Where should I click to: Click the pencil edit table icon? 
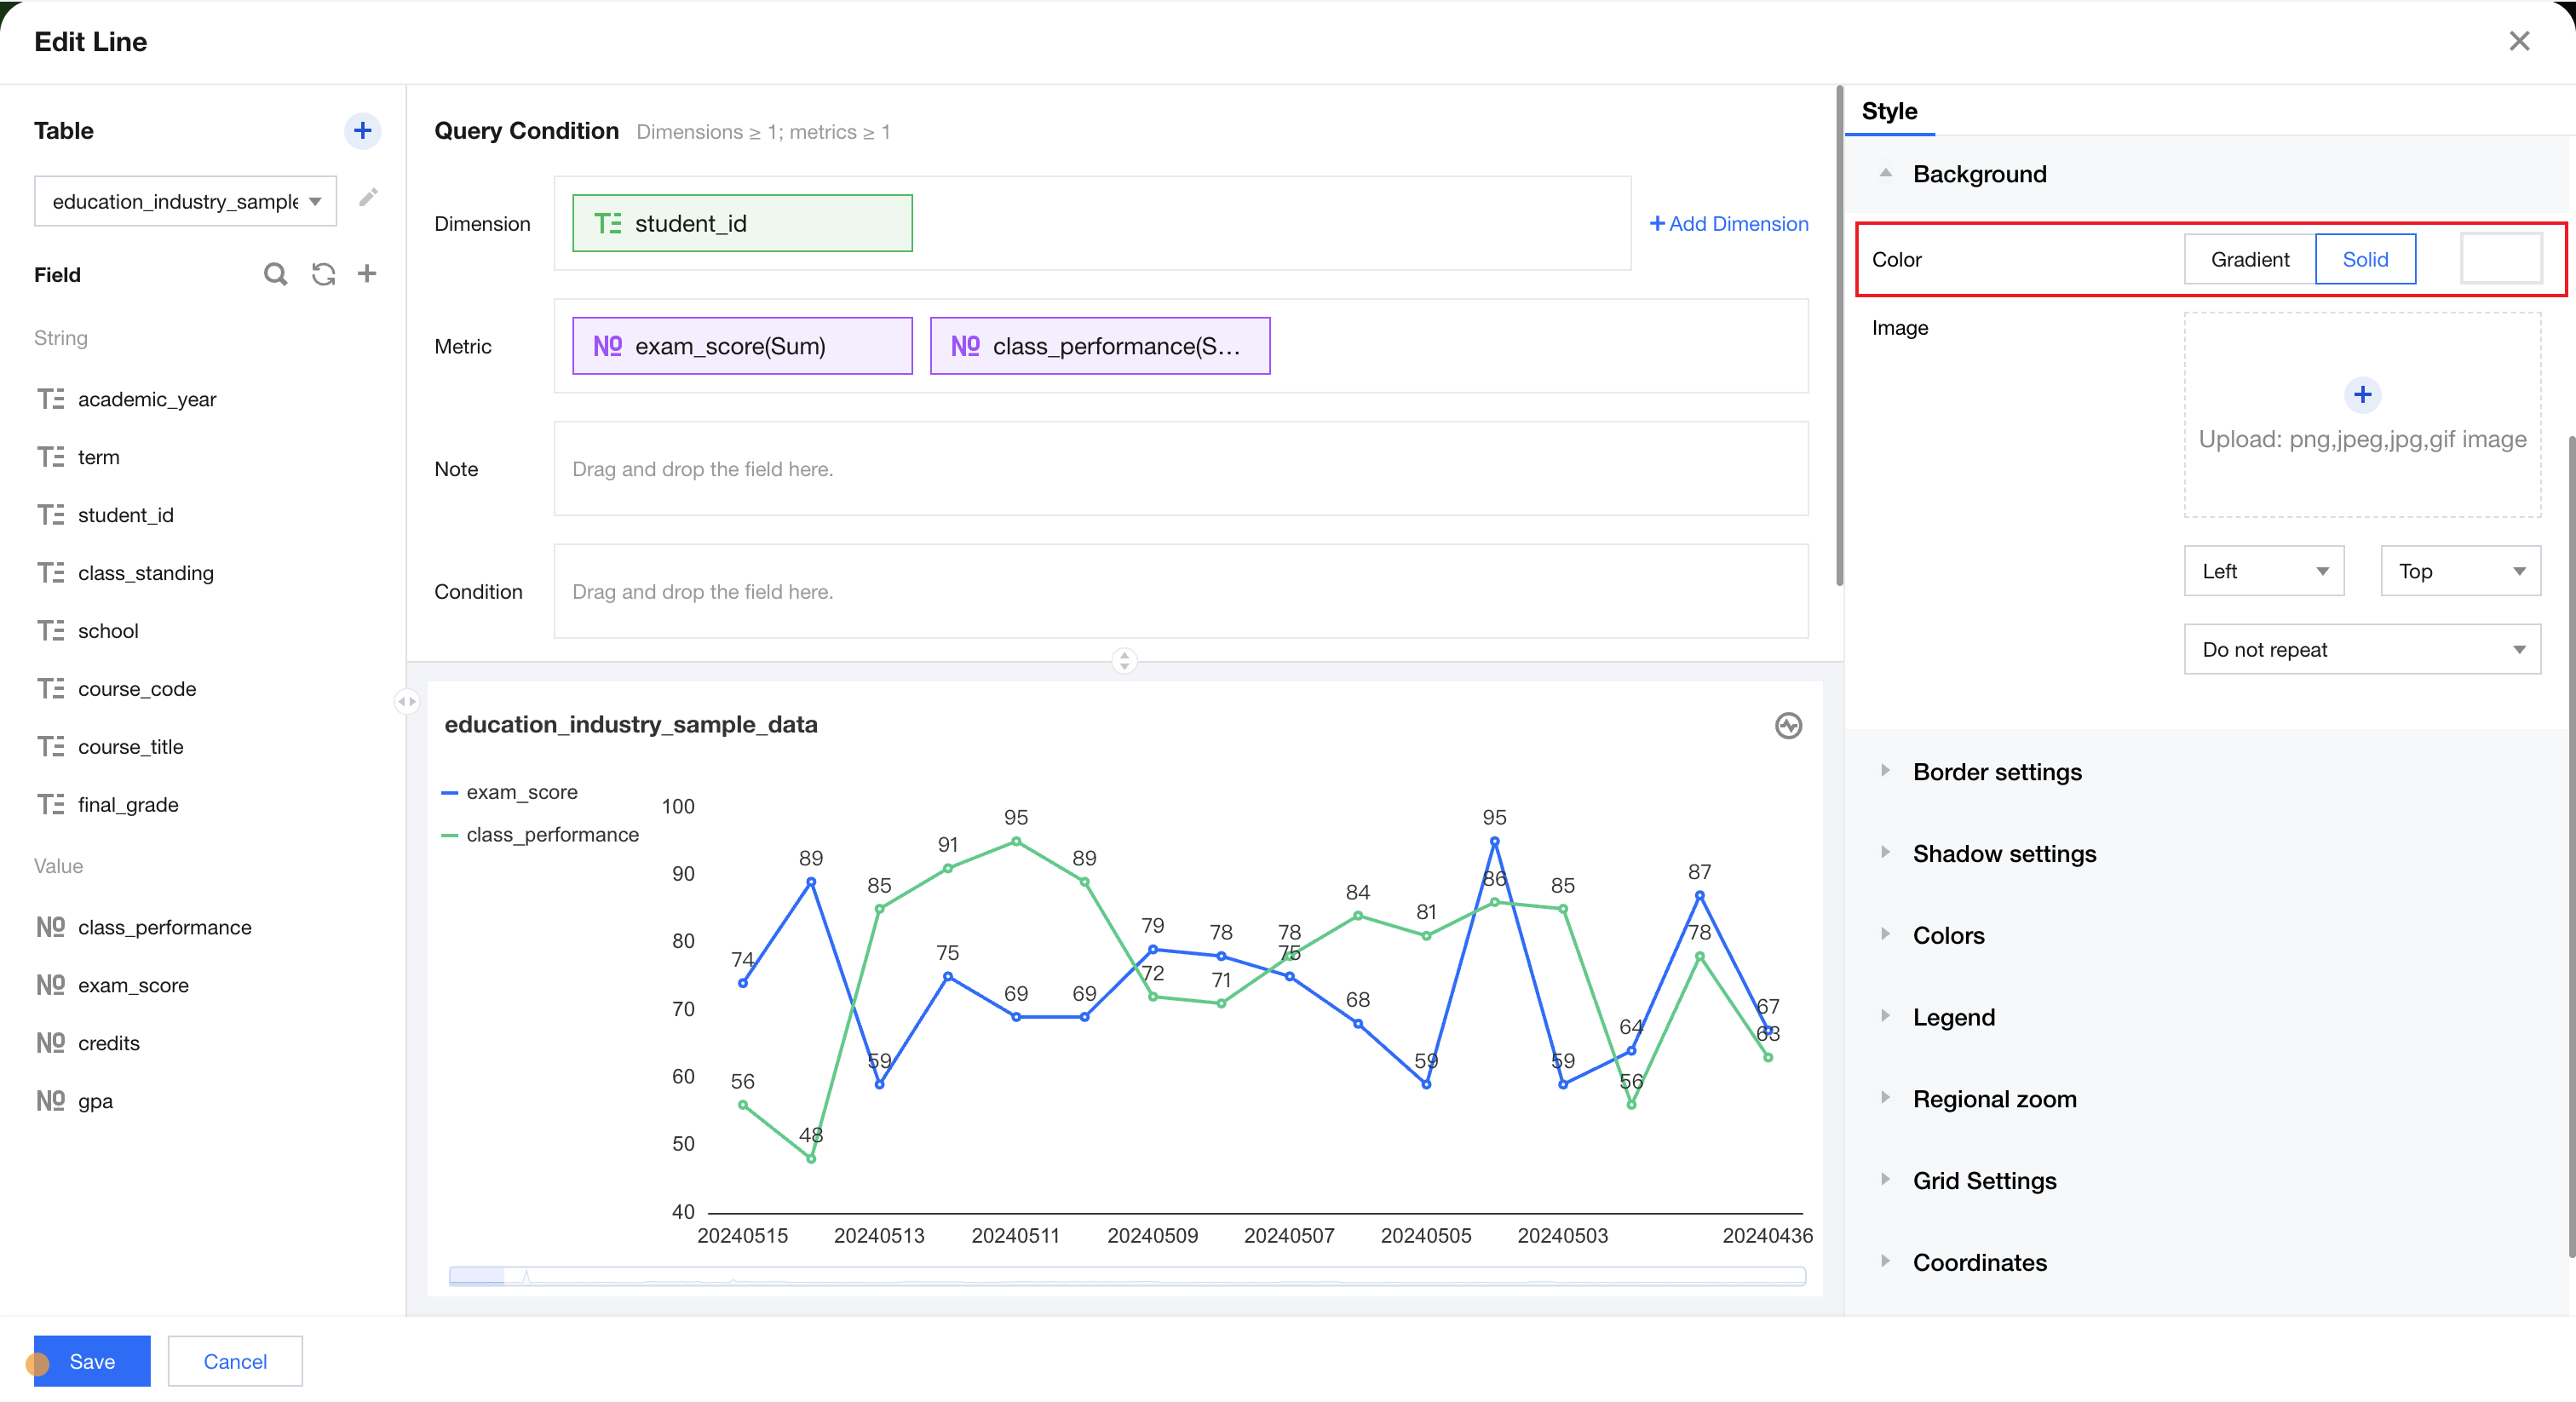(368, 197)
